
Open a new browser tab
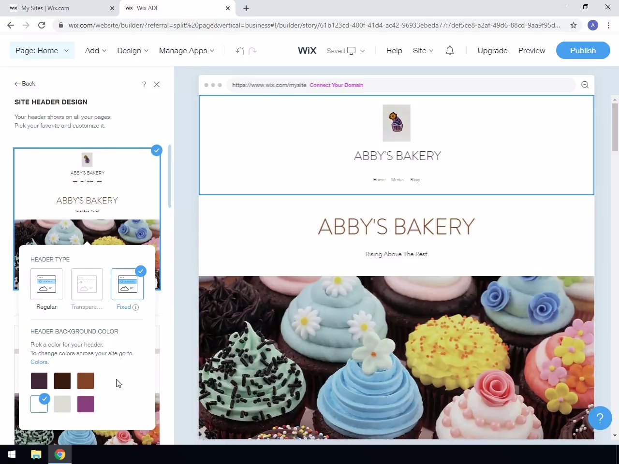pos(246,8)
